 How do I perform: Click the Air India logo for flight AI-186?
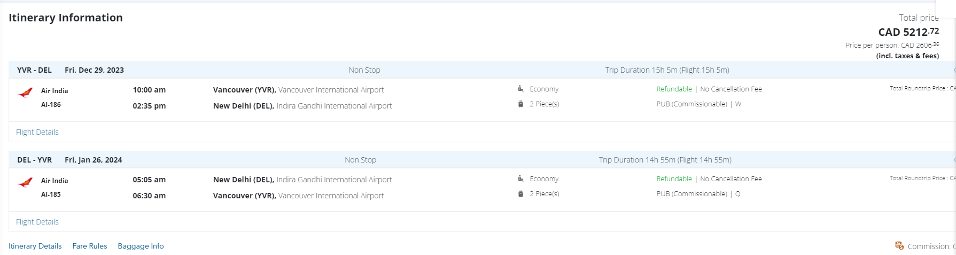25,93
